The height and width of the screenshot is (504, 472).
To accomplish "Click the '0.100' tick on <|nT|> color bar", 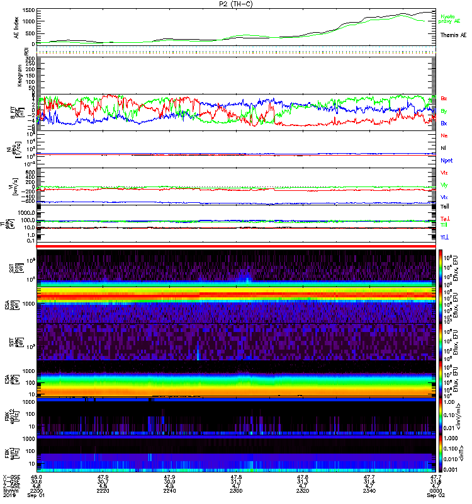I will pyautogui.click(x=451, y=449).
